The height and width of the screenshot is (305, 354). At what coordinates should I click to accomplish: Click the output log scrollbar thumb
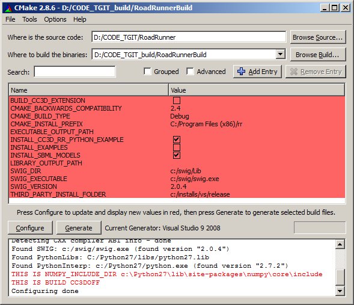(x=340, y=277)
